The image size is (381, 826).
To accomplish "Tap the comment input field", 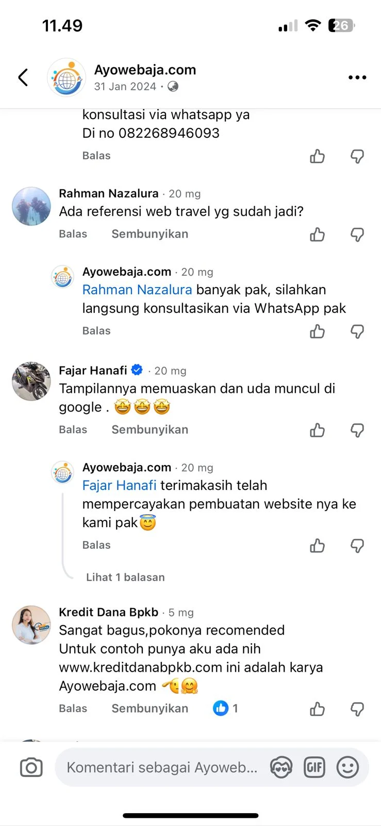I will pos(162,768).
